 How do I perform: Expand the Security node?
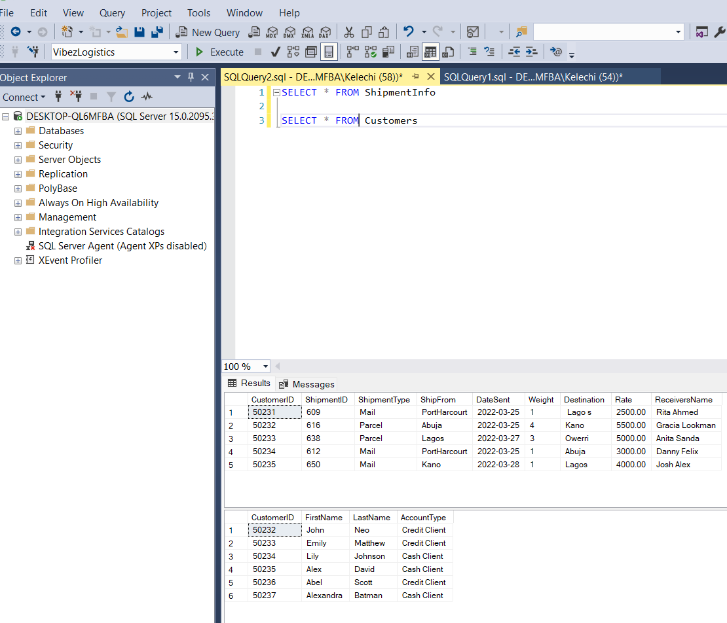17,145
